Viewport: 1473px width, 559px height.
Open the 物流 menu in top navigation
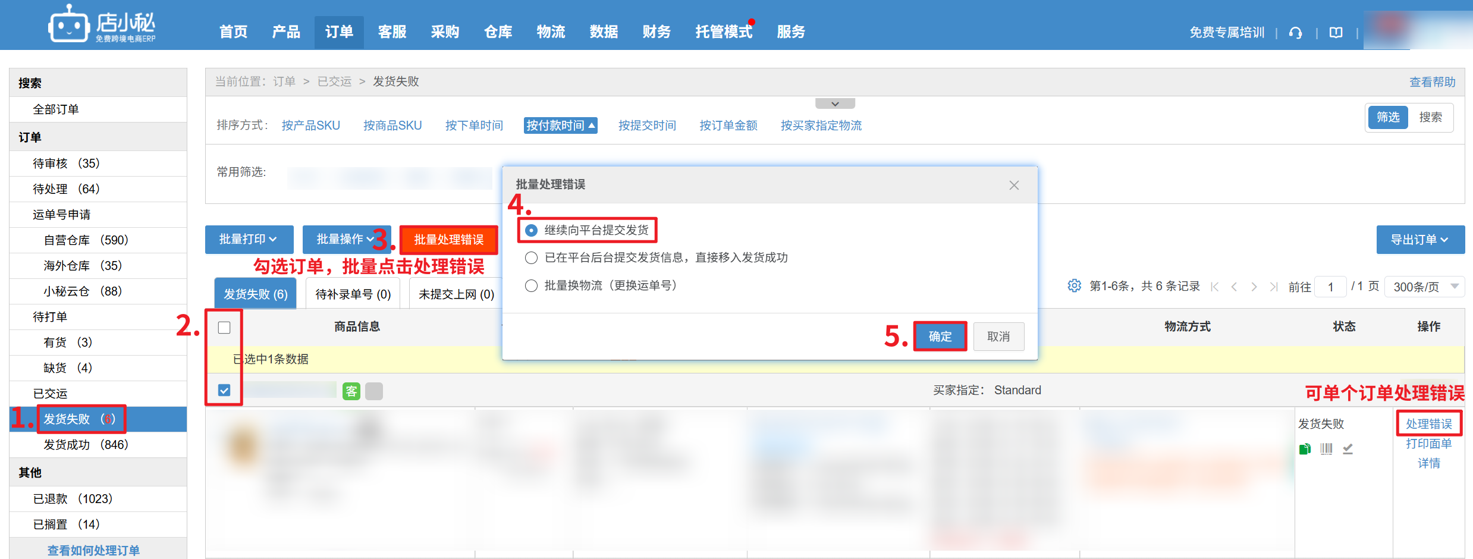(x=551, y=32)
